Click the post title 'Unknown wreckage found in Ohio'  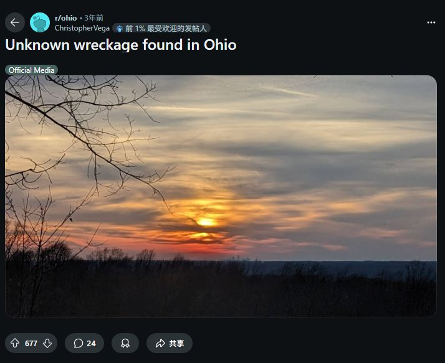pyautogui.click(x=121, y=45)
